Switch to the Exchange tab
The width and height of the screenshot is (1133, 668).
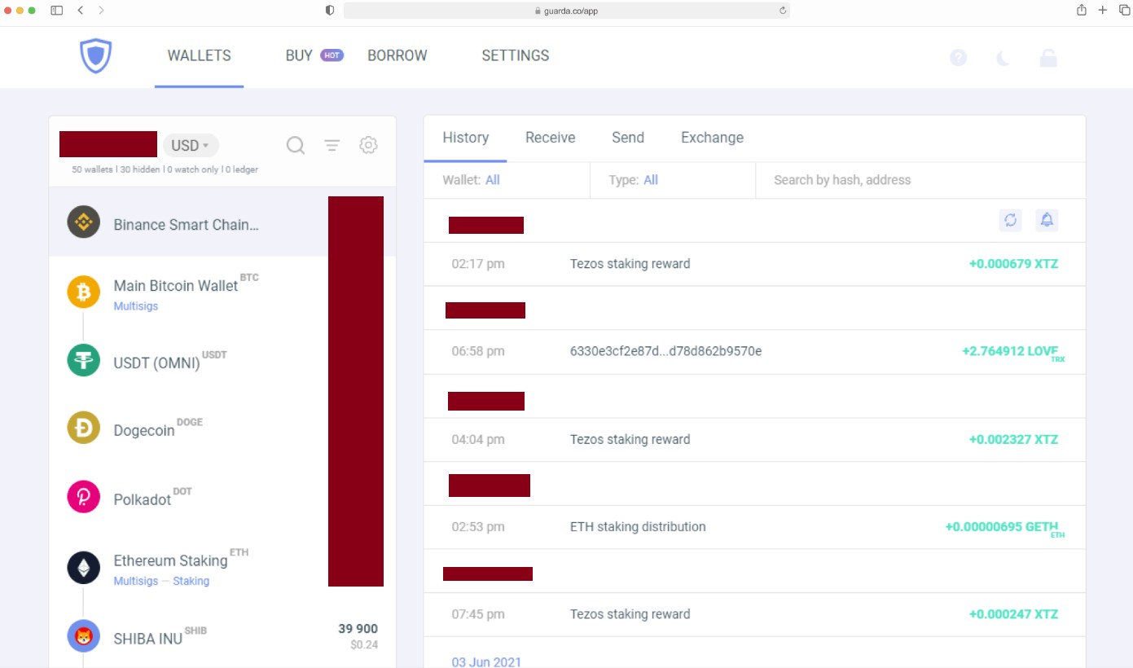point(712,138)
